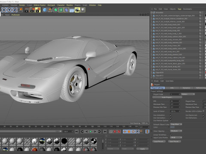This screenshot has height=154, width=206.
Task: Add a Floor environment object
Action: click(x=72, y=10)
